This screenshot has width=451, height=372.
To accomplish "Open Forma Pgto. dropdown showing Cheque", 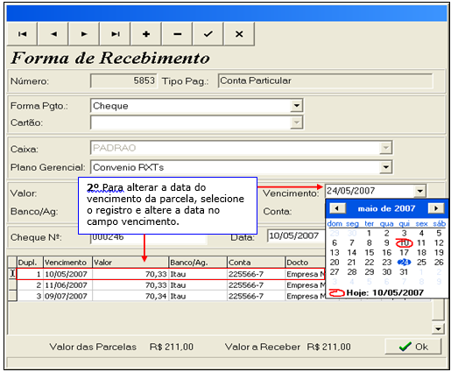I will [297, 105].
